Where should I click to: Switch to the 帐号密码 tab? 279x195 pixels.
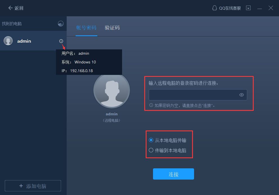point(86,28)
